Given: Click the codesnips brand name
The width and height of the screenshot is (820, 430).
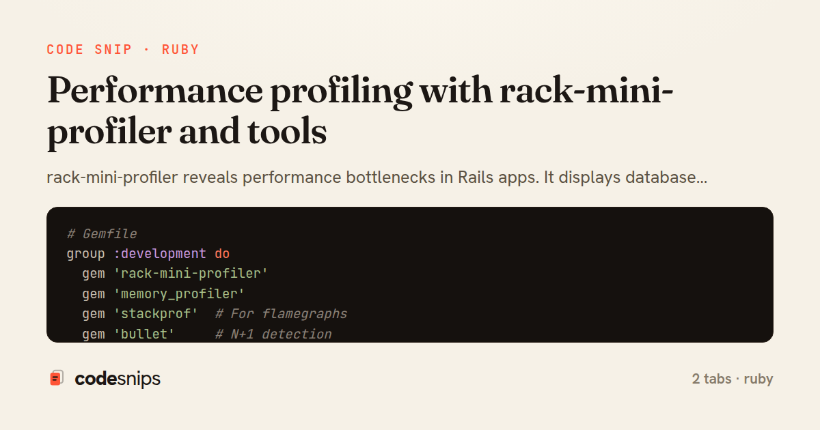Looking at the screenshot, I should tap(118, 379).
